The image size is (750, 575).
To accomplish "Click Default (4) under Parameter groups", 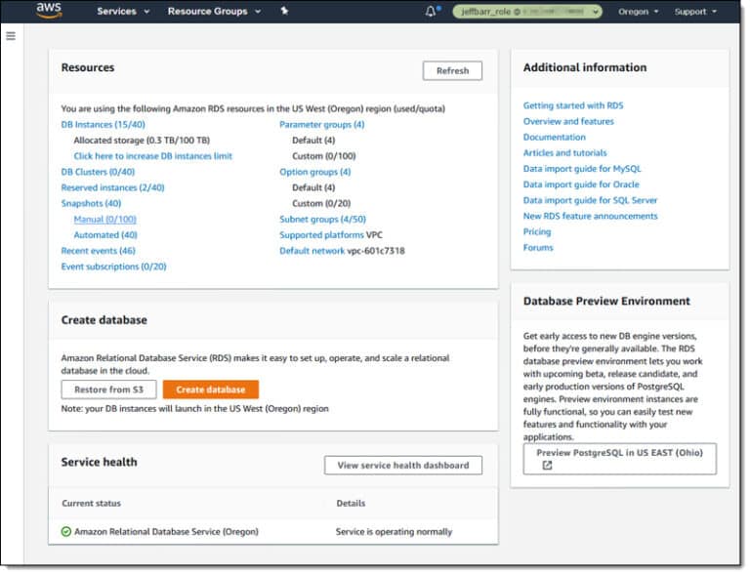I will coord(313,140).
